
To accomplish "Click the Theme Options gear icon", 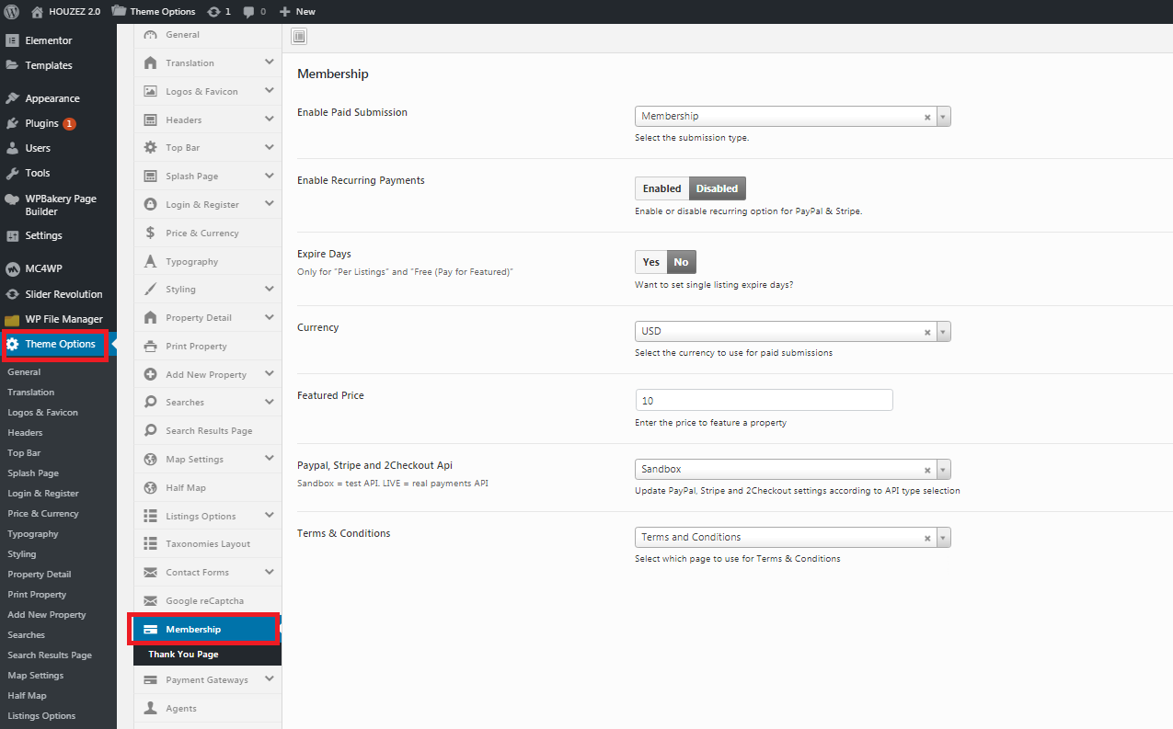I will click(x=13, y=344).
